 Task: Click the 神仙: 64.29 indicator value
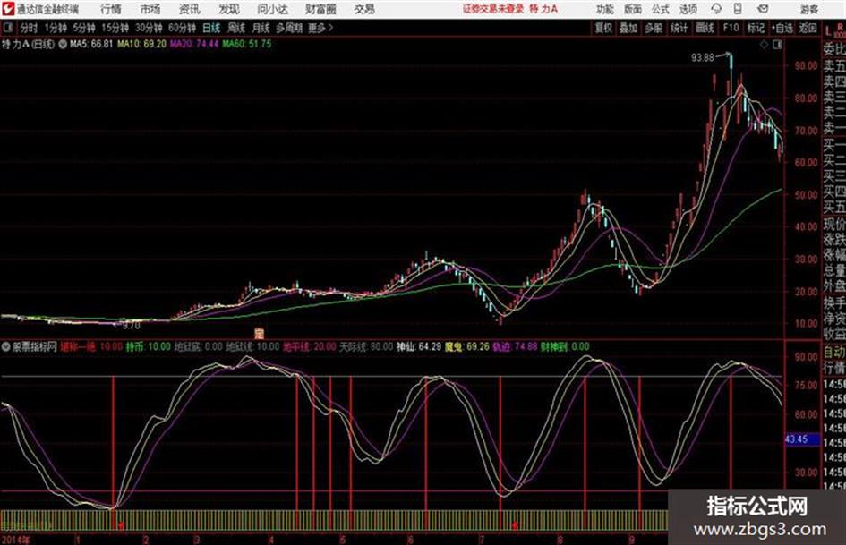419,346
